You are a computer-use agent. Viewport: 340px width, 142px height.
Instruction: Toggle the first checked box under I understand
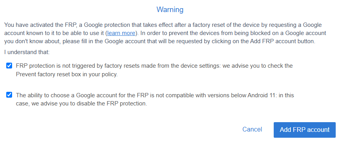(x=9, y=66)
